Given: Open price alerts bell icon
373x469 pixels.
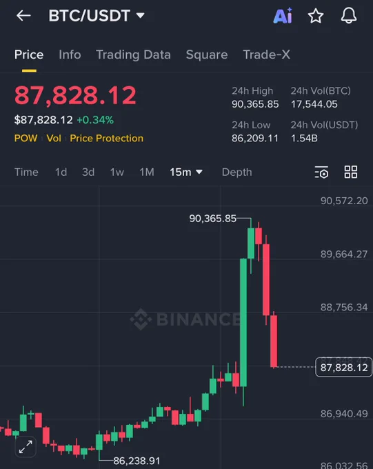Looking at the screenshot, I should [349, 16].
